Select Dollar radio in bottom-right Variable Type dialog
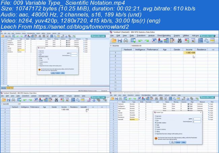Screen dimensions: 219x153 (x=155, y=127)
